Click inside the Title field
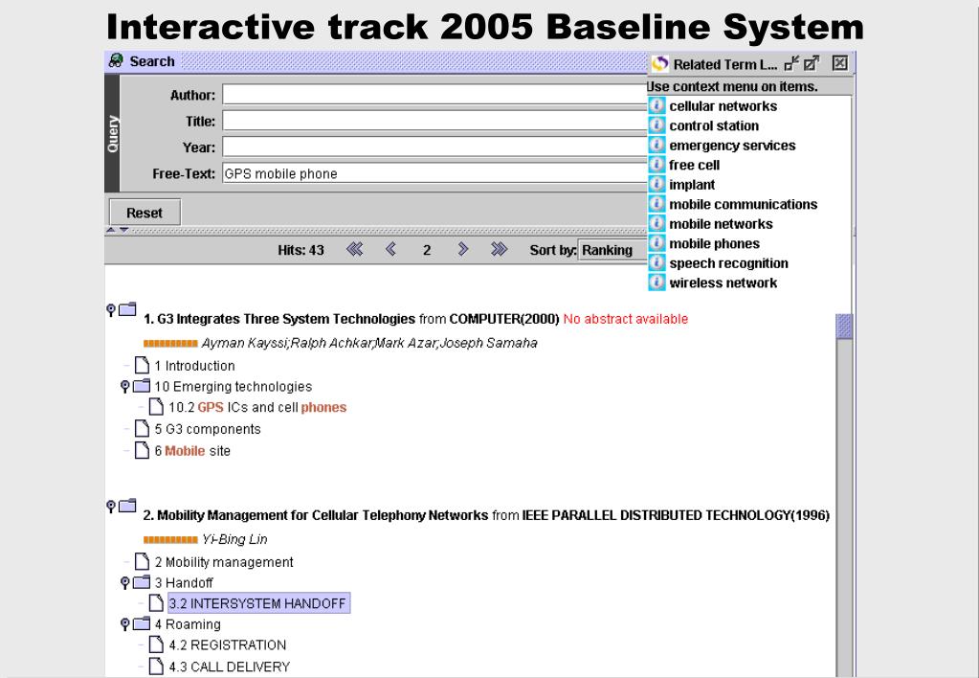Viewport: 979px width, 678px height. [434, 121]
